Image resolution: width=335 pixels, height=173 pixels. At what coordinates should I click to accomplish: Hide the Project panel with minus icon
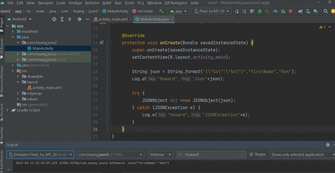coord(87,19)
